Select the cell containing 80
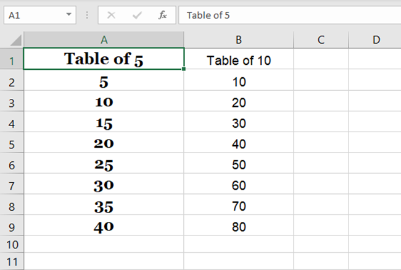Screen dimensions: 401x270 (239, 227)
